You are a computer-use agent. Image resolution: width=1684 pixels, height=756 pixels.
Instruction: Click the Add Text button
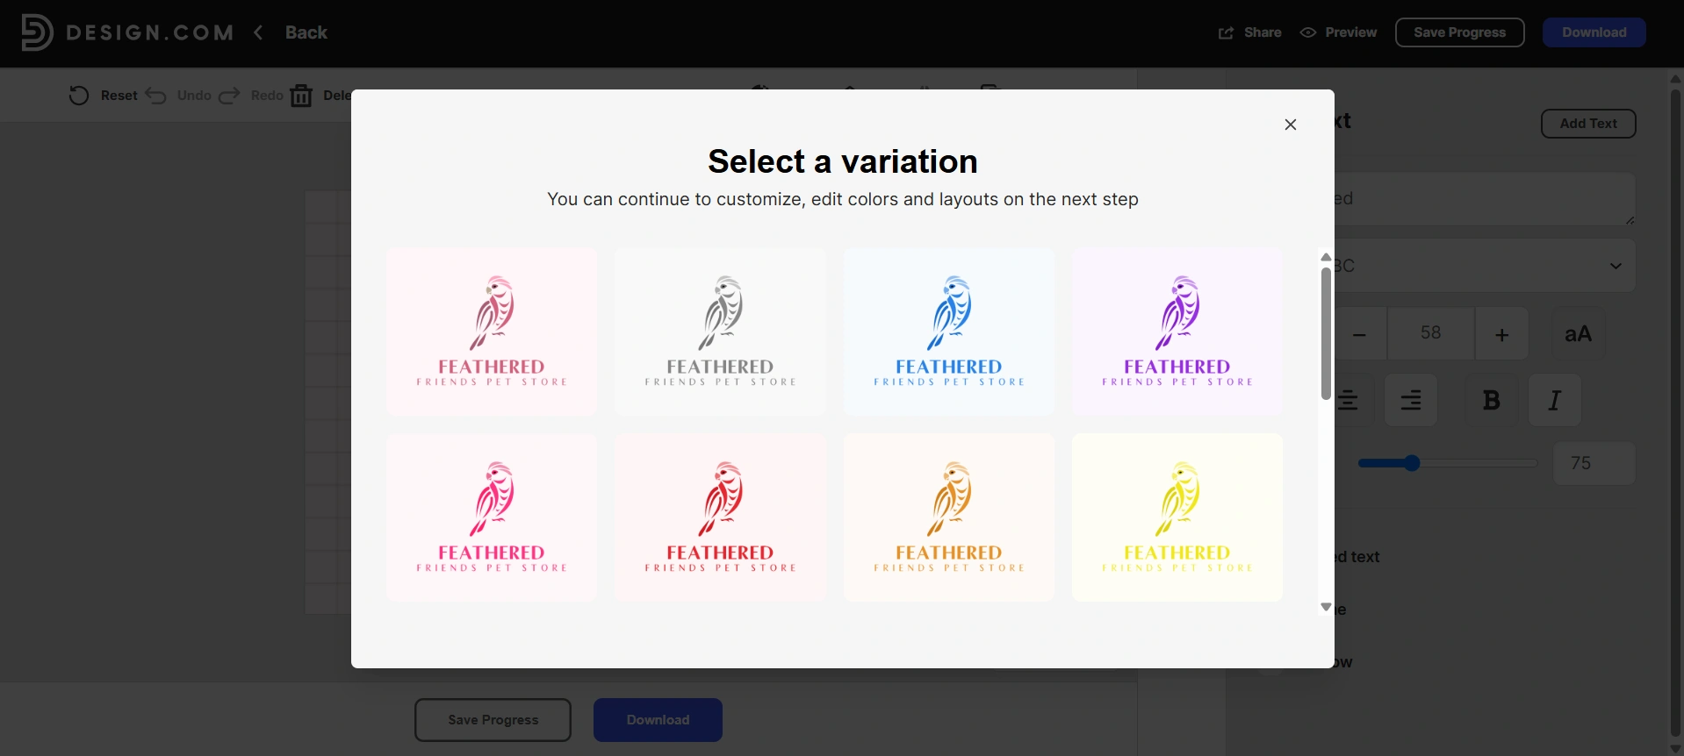(x=1588, y=124)
